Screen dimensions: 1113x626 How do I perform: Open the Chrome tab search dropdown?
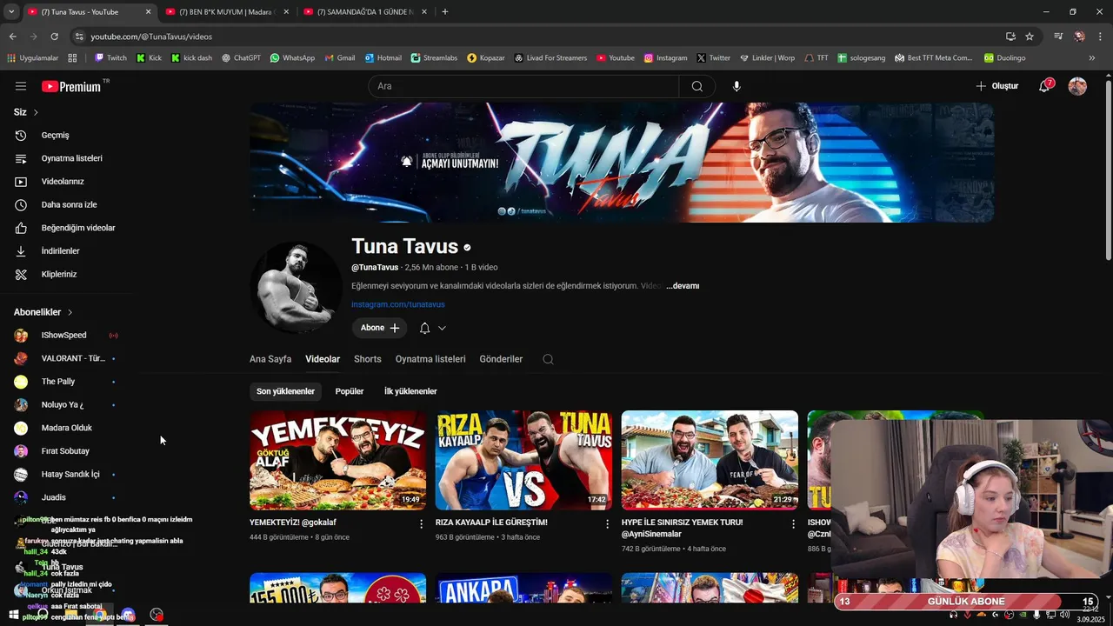[x=11, y=12]
